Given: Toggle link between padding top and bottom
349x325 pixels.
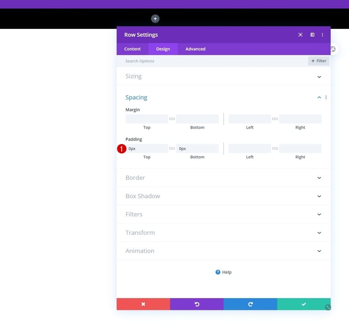Looking at the screenshot, I should pos(172,148).
